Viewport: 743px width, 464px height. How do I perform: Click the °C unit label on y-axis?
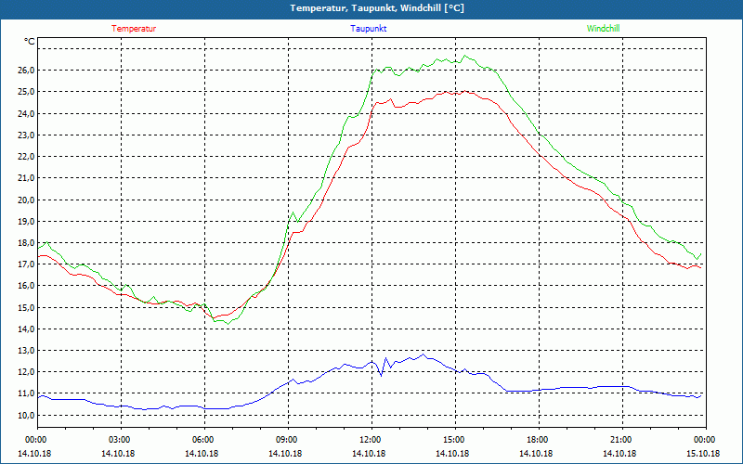[x=30, y=42]
